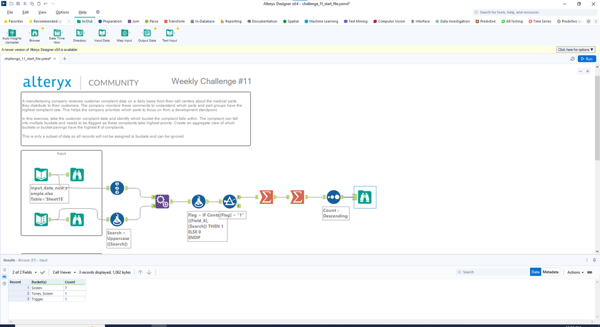Switch to the Preparation tool tab
The height and width of the screenshot is (327, 600).
pos(110,22)
